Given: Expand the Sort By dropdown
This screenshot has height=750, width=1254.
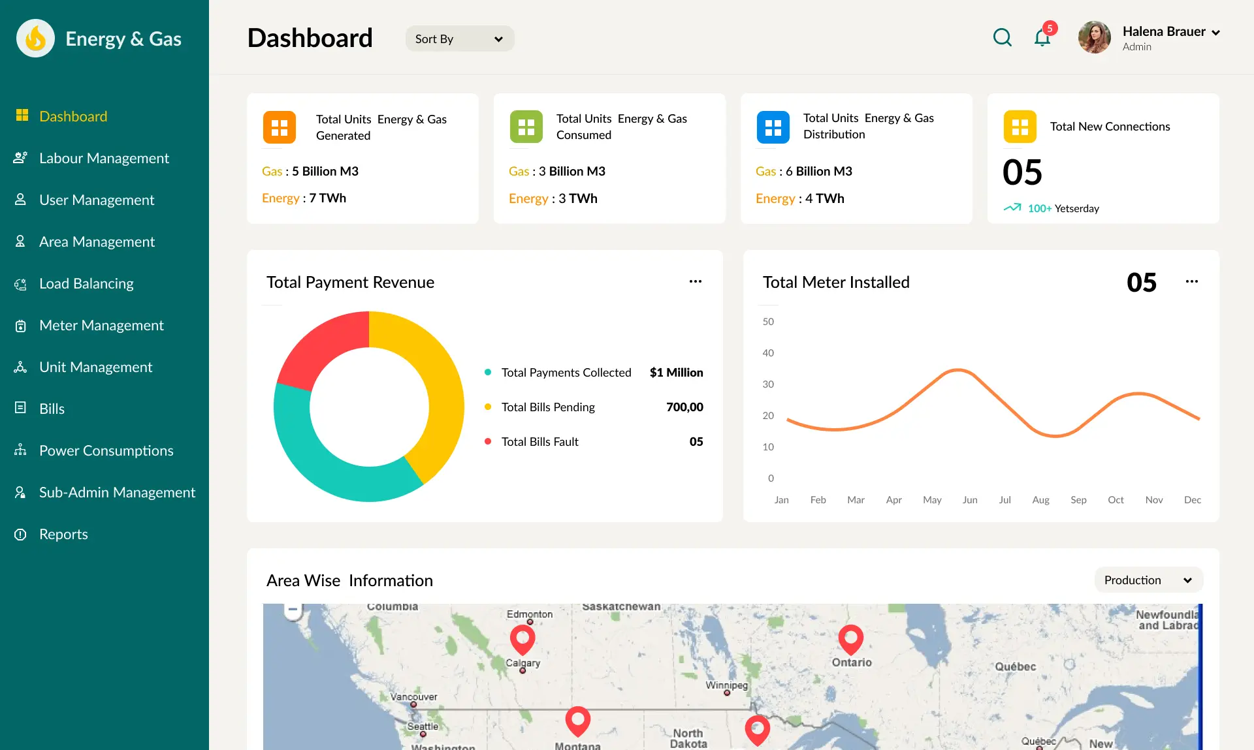Looking at the screenshot, I should pos(459,39).
